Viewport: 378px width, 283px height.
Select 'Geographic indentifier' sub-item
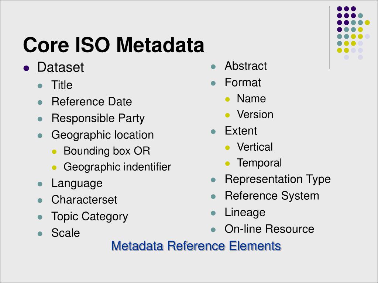click(x=117, y=167)
